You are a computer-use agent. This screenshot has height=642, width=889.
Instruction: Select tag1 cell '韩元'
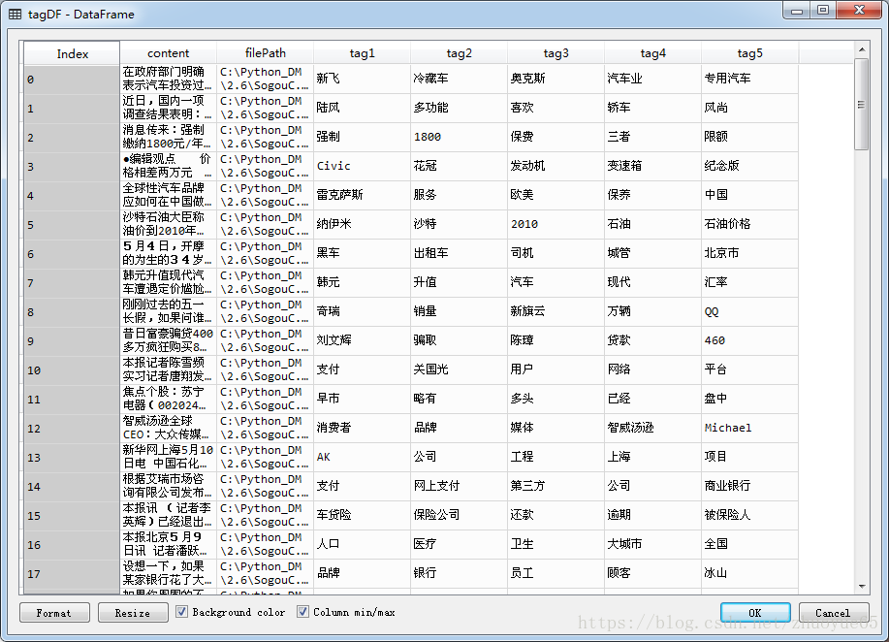pyautogui.click(x=363, y=282)
